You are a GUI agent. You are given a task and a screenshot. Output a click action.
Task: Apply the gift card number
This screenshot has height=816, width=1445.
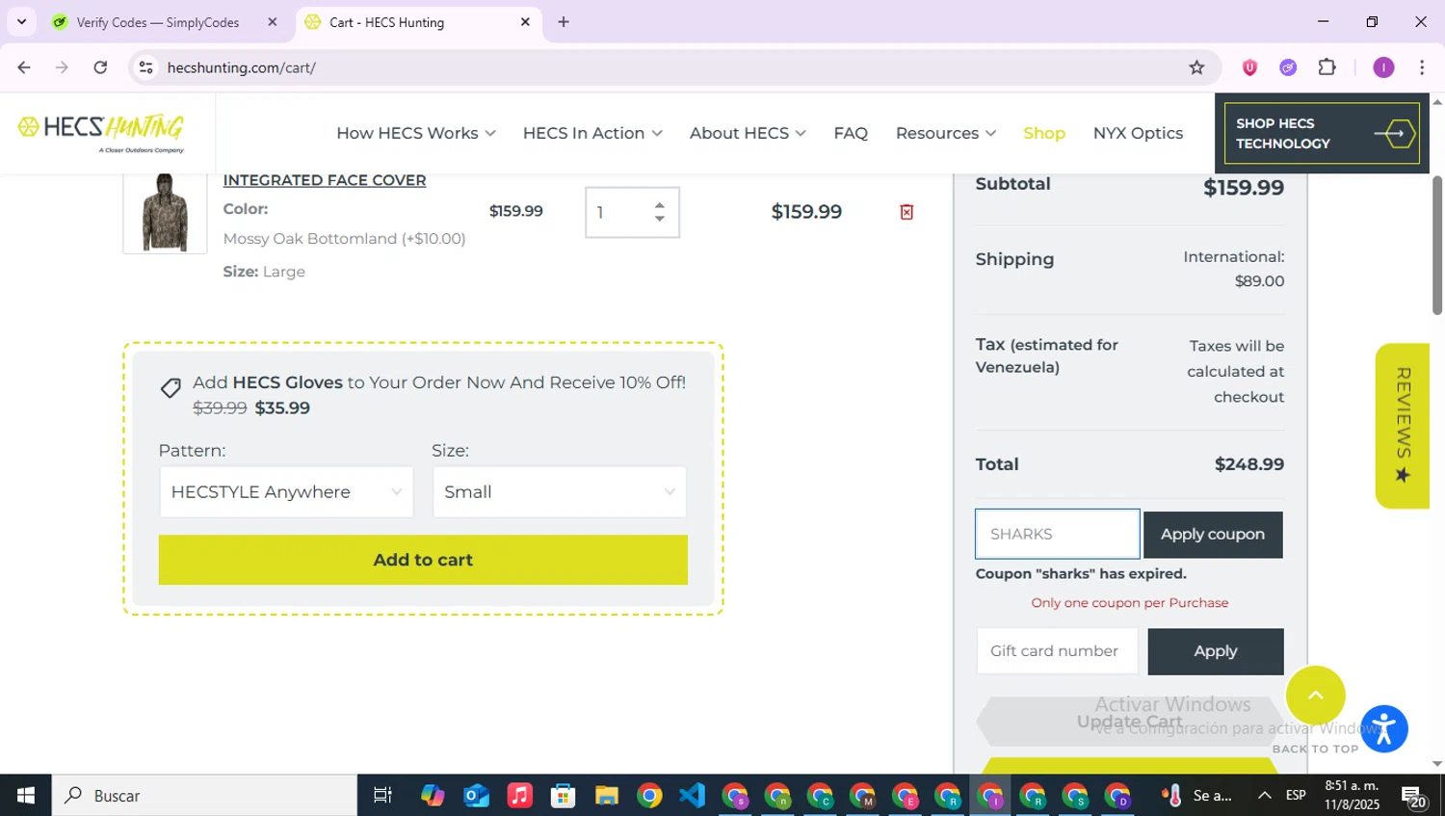(x=1216, y=651)
